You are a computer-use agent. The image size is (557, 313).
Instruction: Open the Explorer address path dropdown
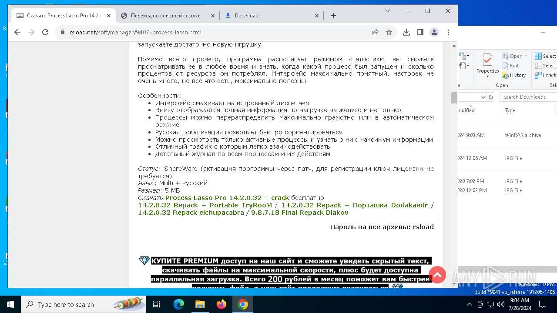[483, 97]
